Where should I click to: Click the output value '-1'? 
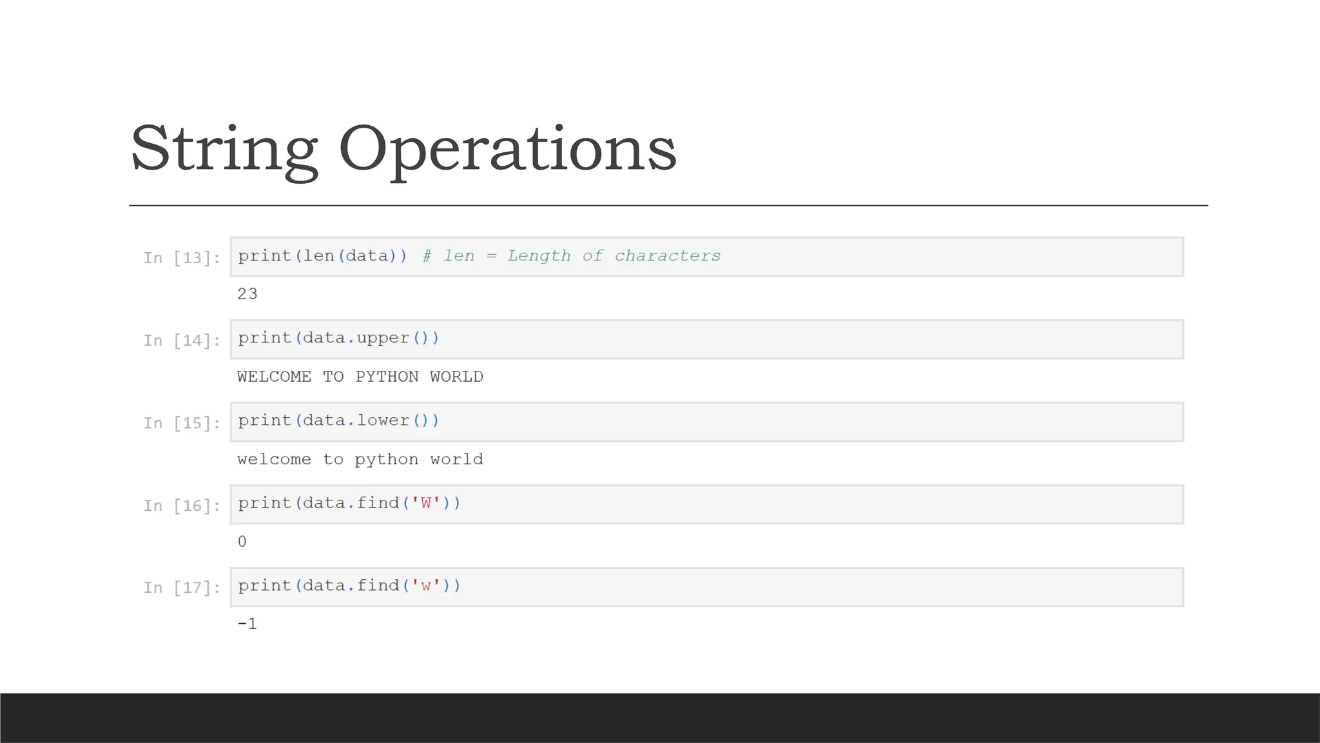click(x=247, y=624)
